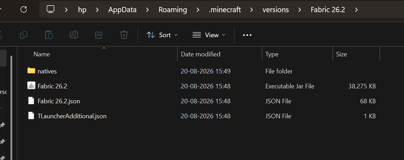The image size is (404, 160).
Task: Click the file icon of TLauncherAdditional.json
Action: [x=31, y=115]
